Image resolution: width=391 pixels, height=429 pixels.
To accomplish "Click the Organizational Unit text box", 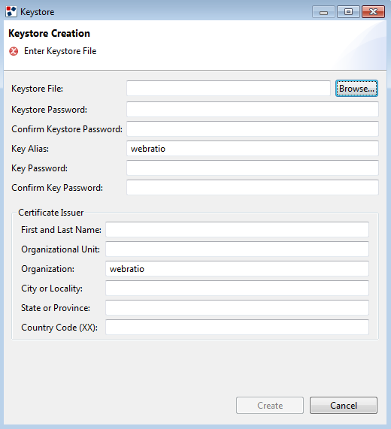I will pos(238,249).
